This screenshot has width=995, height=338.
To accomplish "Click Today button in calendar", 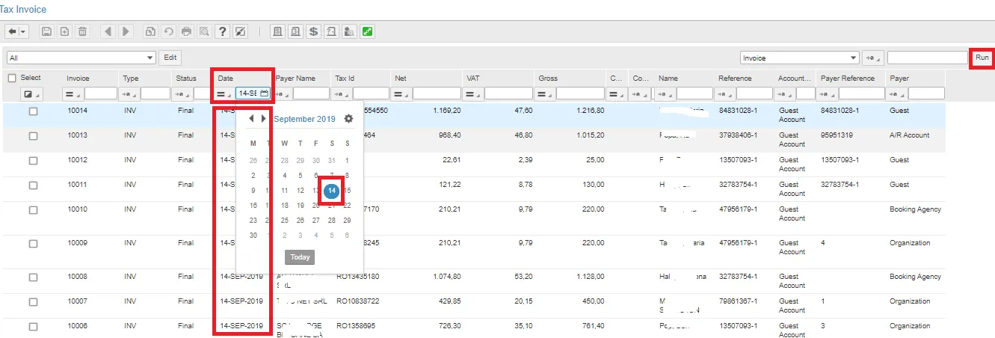I will [300, 257].
